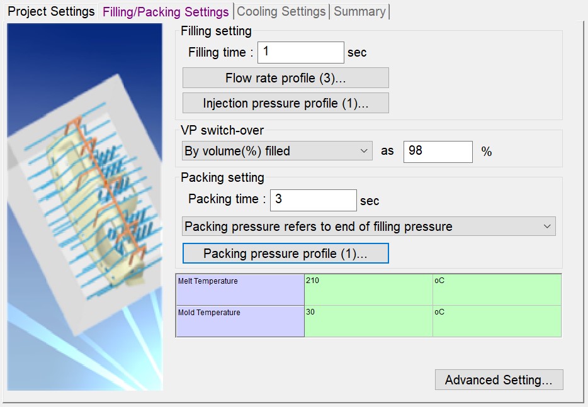Open the Injection pressure profile (1) dialog
This screenshot has width=588, height=407.
285,103
